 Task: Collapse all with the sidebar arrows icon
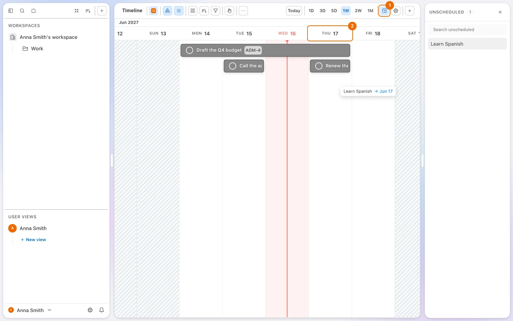click(77, 11)
